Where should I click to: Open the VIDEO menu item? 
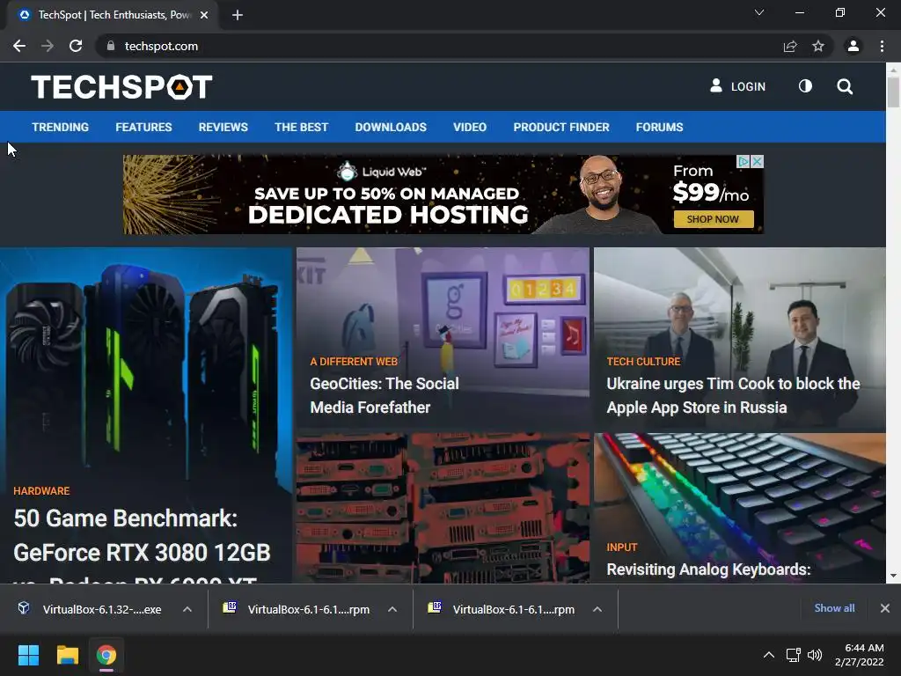[x=470, y=127]
